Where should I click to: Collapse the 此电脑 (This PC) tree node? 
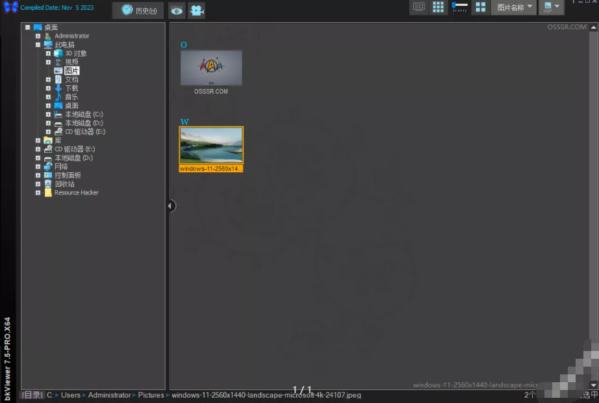point(38,45)
